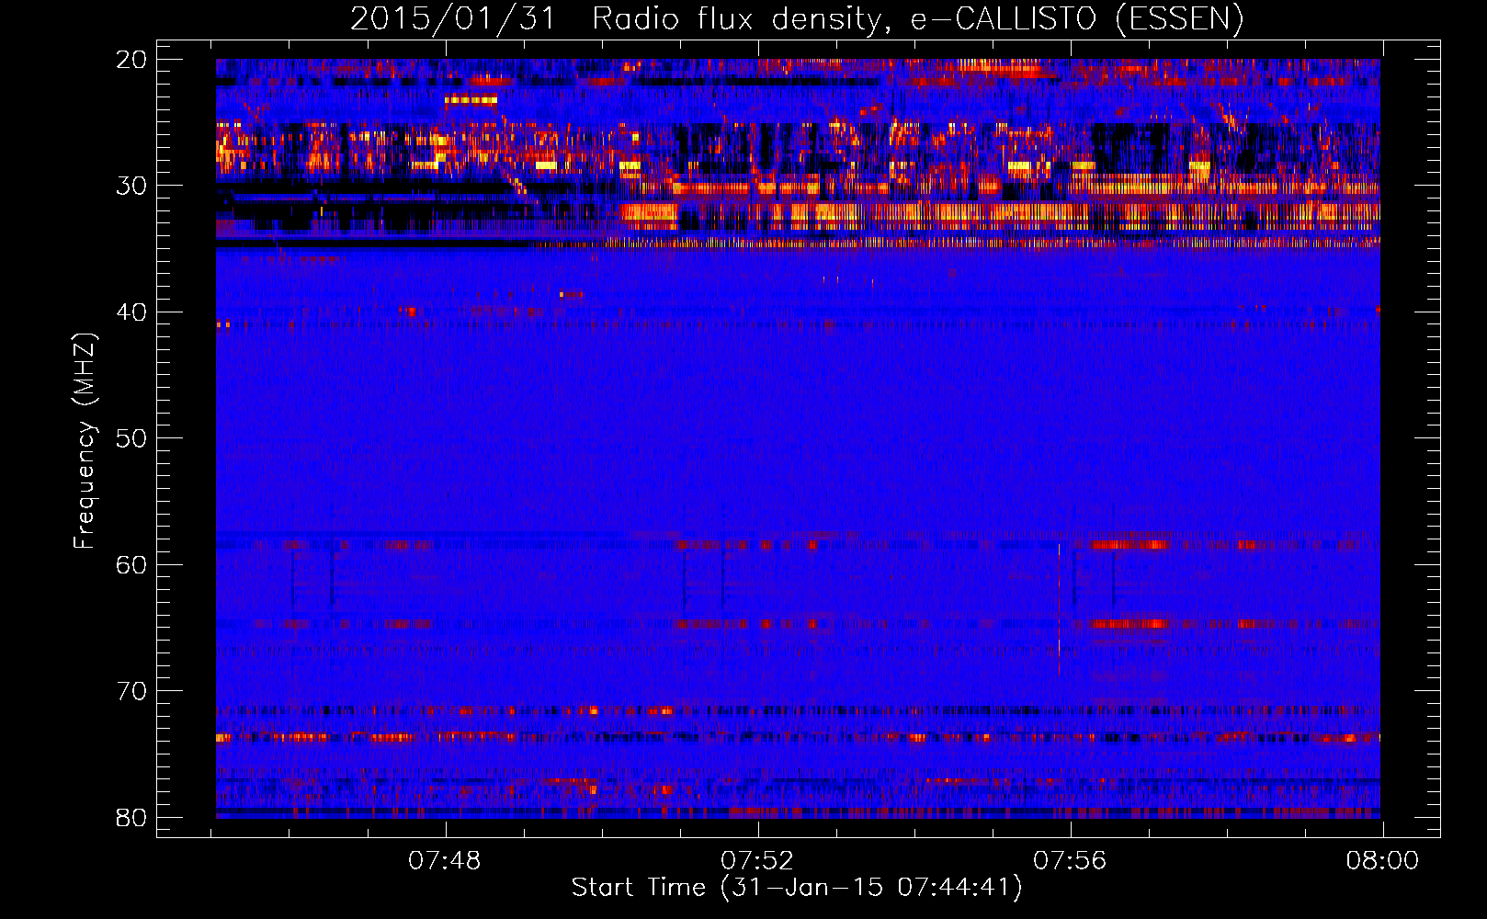Click the 80 frequency tick label
The height and width of the screenshot is (919, 1487).
[x=131, y=817]
